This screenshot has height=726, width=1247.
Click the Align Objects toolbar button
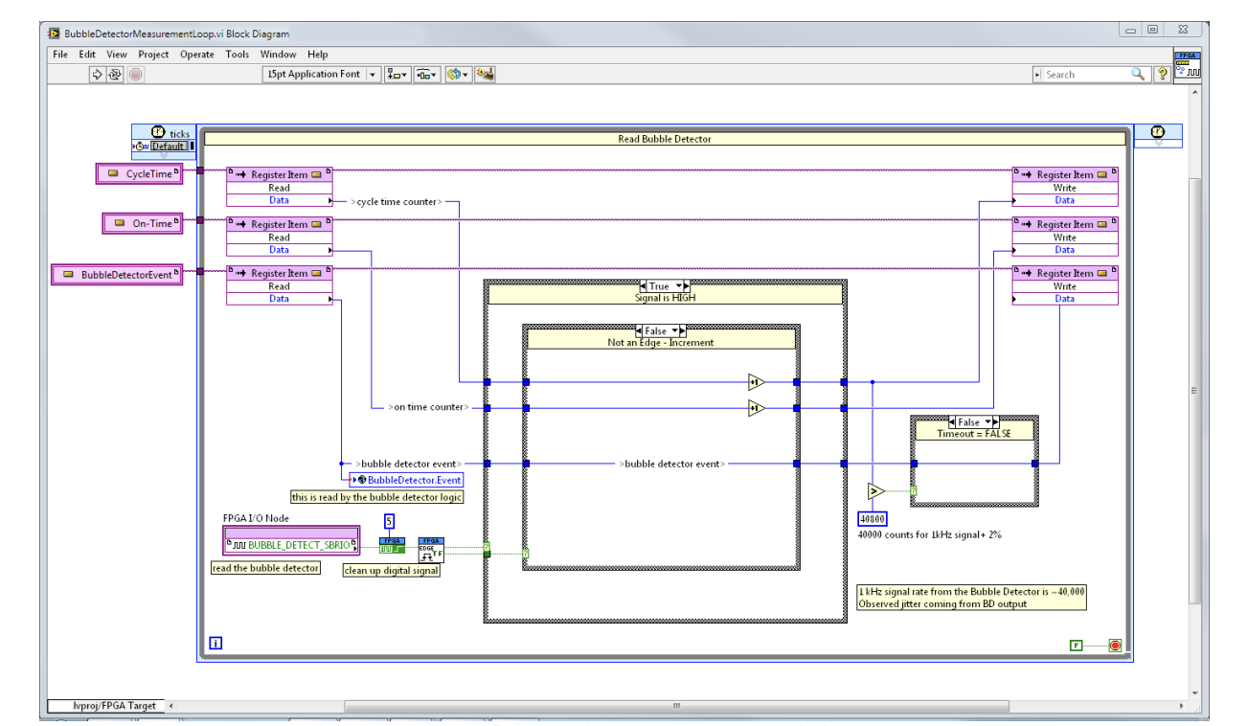[x=397, y=74]
